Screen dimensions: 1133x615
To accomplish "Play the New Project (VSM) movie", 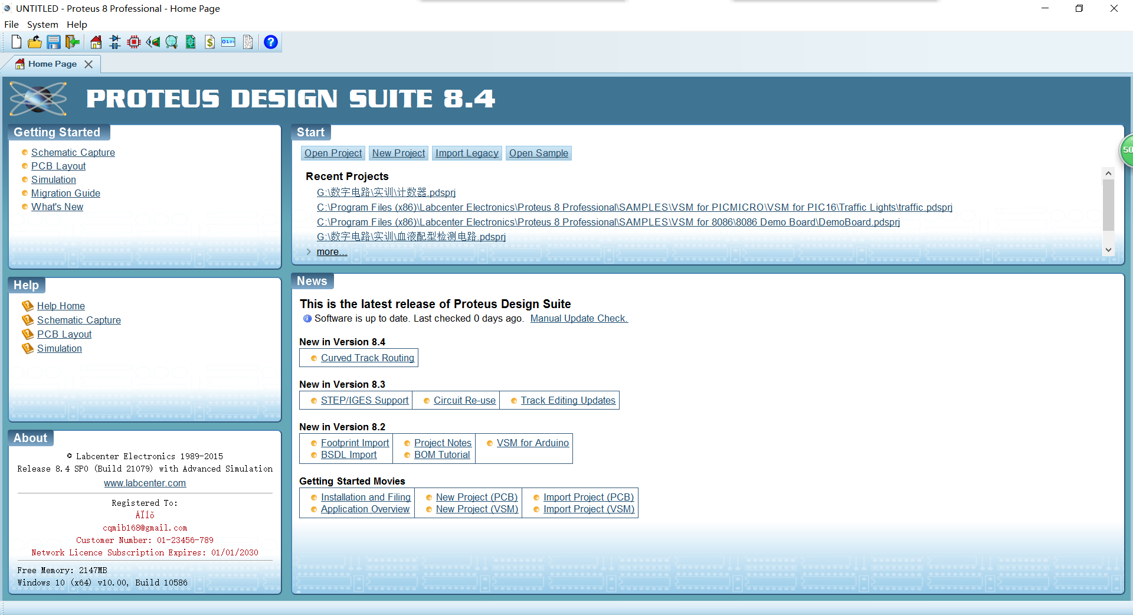I will (x=477, y=509).
